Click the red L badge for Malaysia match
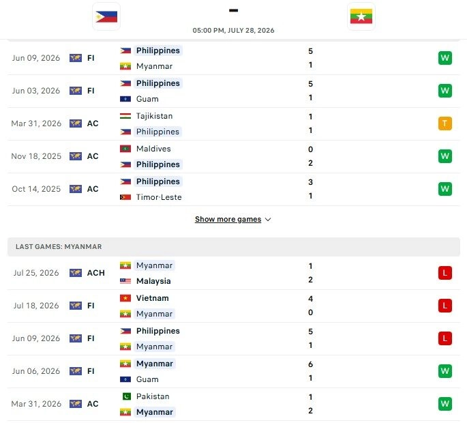 tap(445, 273)
